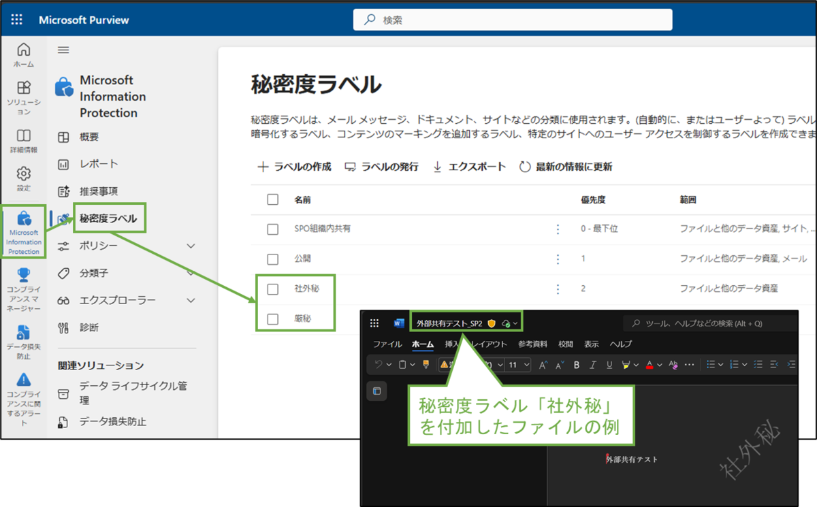Open 設定 gear in the left rail
The image size is (817, 507).
click(24, 179)
